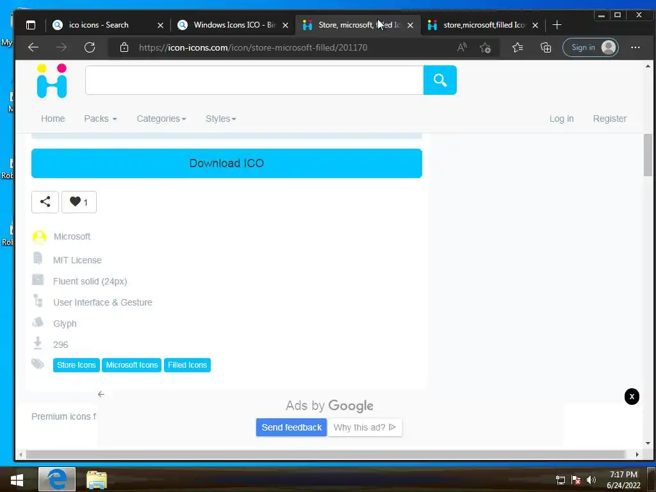Open the Collections icon
Viewport: 656px width, 492px height.
pos(546,47)
